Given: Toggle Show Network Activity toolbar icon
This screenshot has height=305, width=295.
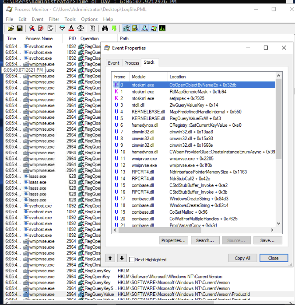Looking at the screenshot, I should [x=144, y=28].
